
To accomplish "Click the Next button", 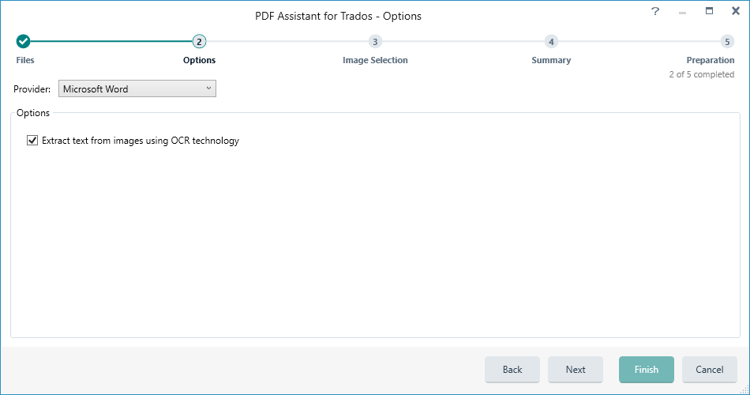I will [576, 370].
